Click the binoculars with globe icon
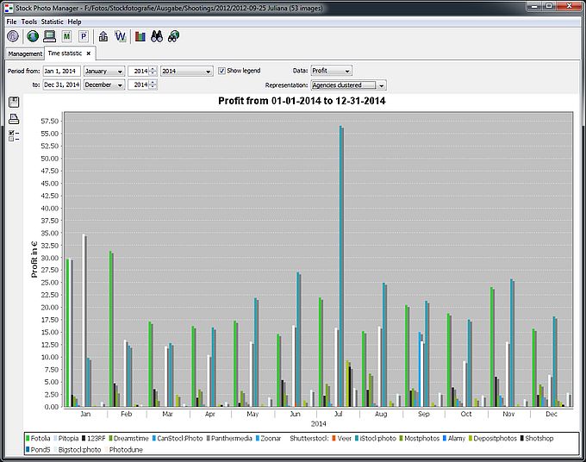The width and height of the screenshot is (586, 462). tap(174, 36)
